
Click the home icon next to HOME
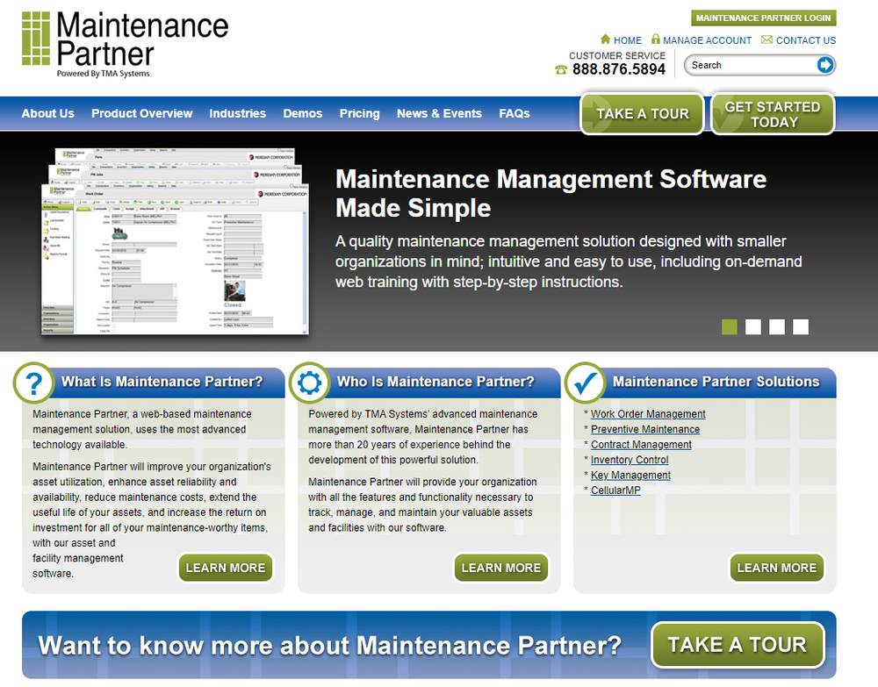pos(604,39)
